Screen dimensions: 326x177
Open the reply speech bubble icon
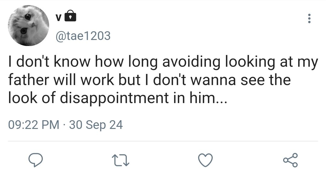(x=36, y=160)
